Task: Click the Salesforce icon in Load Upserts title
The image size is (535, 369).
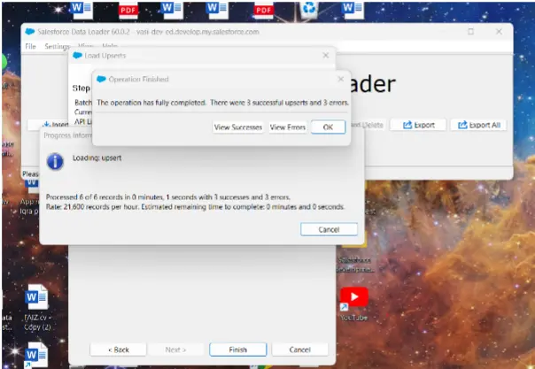Action: pyautogui.click(x=77, y=55)
